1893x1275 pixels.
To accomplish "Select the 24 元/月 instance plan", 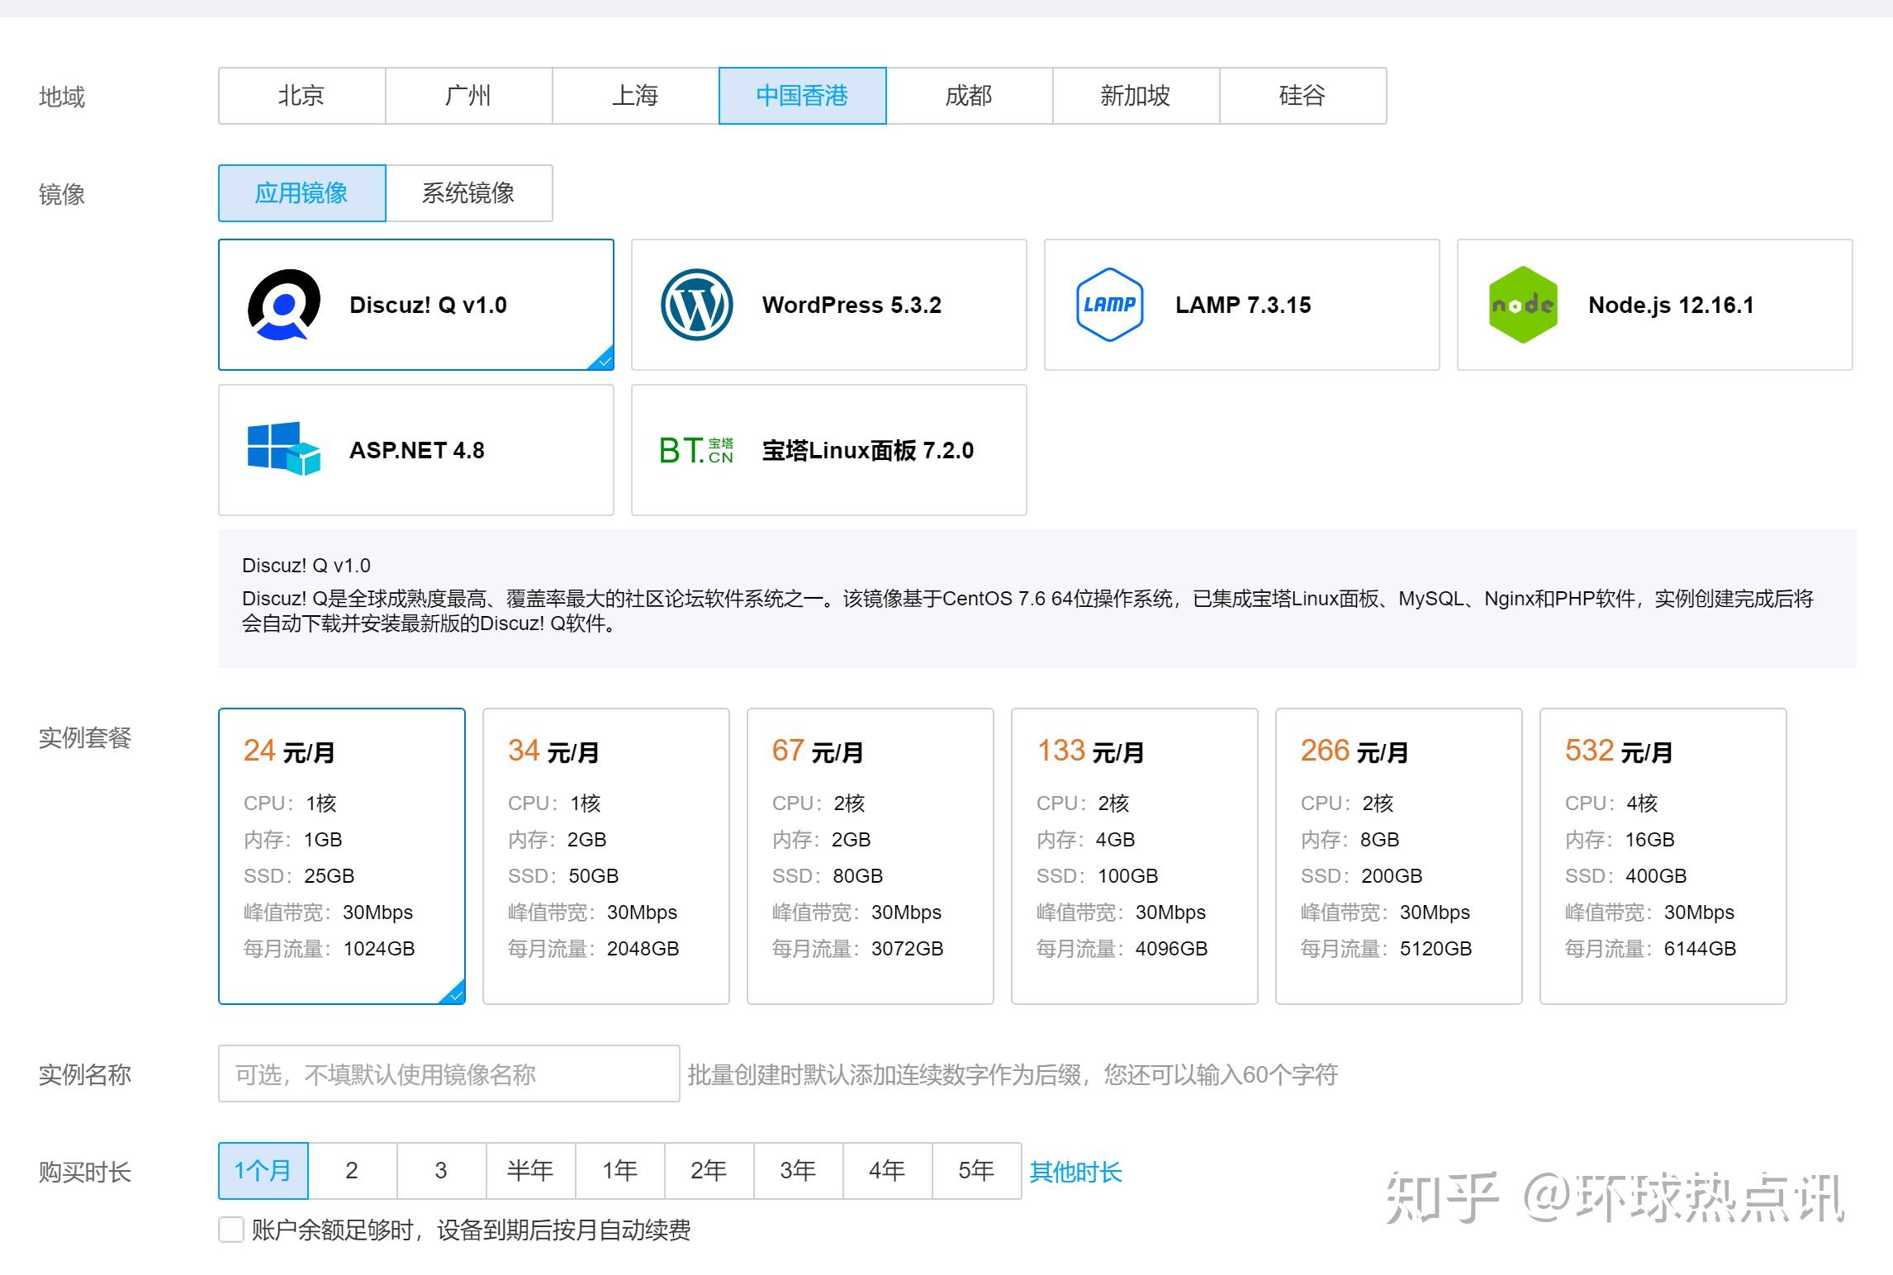I will tap(342, 856).
